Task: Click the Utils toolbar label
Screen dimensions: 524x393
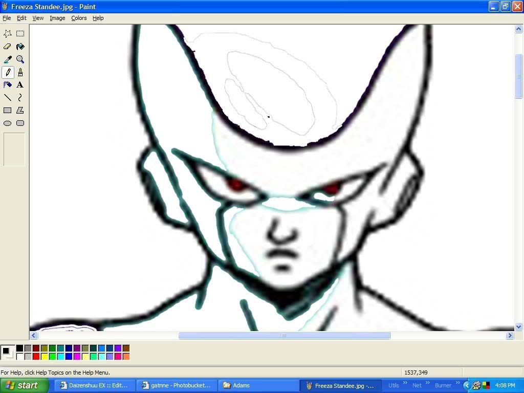Action: (394, 386)
